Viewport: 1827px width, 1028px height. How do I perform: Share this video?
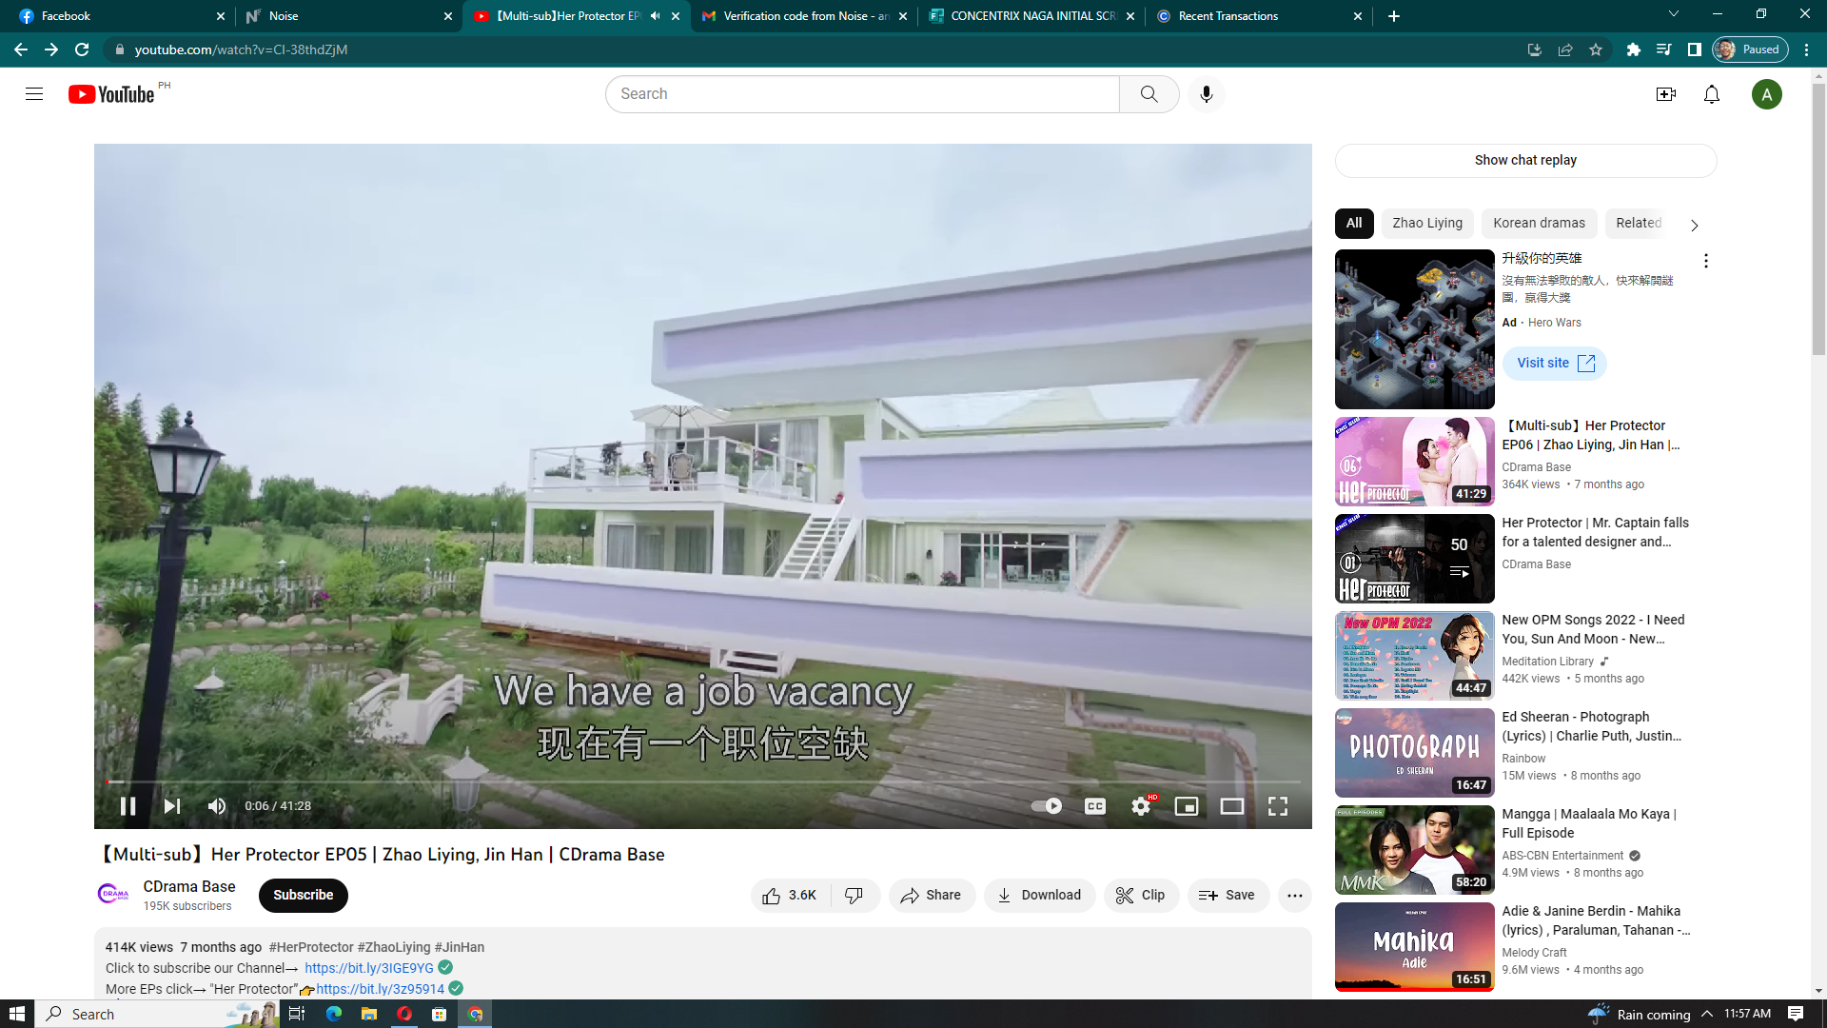(932, 896)
